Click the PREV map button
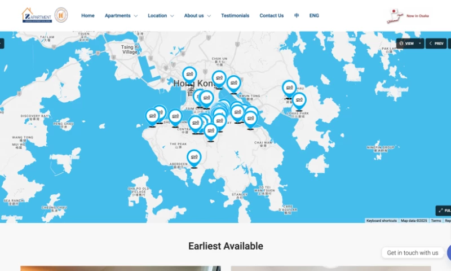Image resolution: width=451 pixels, height=271 pixels. click(436, 43)
